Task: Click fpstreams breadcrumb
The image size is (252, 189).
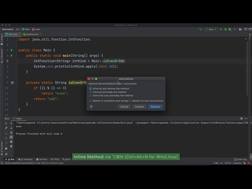Action: pos(7,29)
